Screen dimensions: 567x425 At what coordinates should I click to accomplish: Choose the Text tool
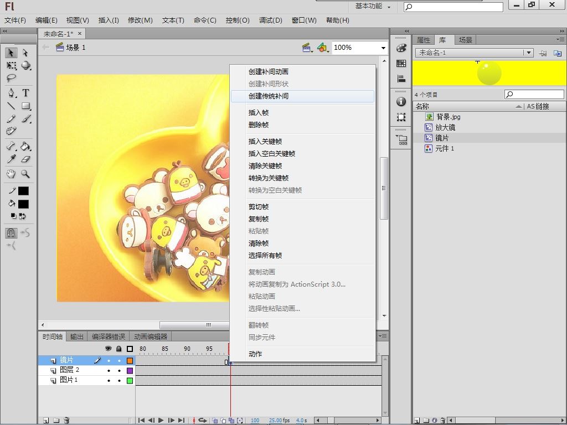coord(25,93)
